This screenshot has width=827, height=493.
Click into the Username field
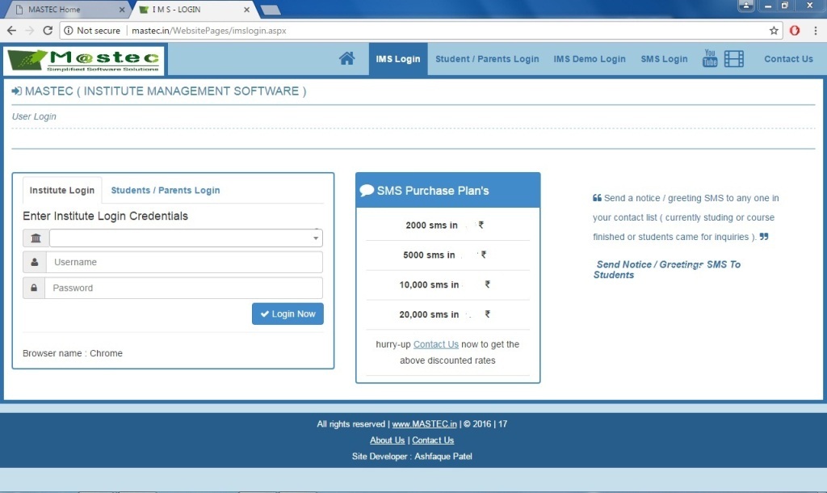184,262
